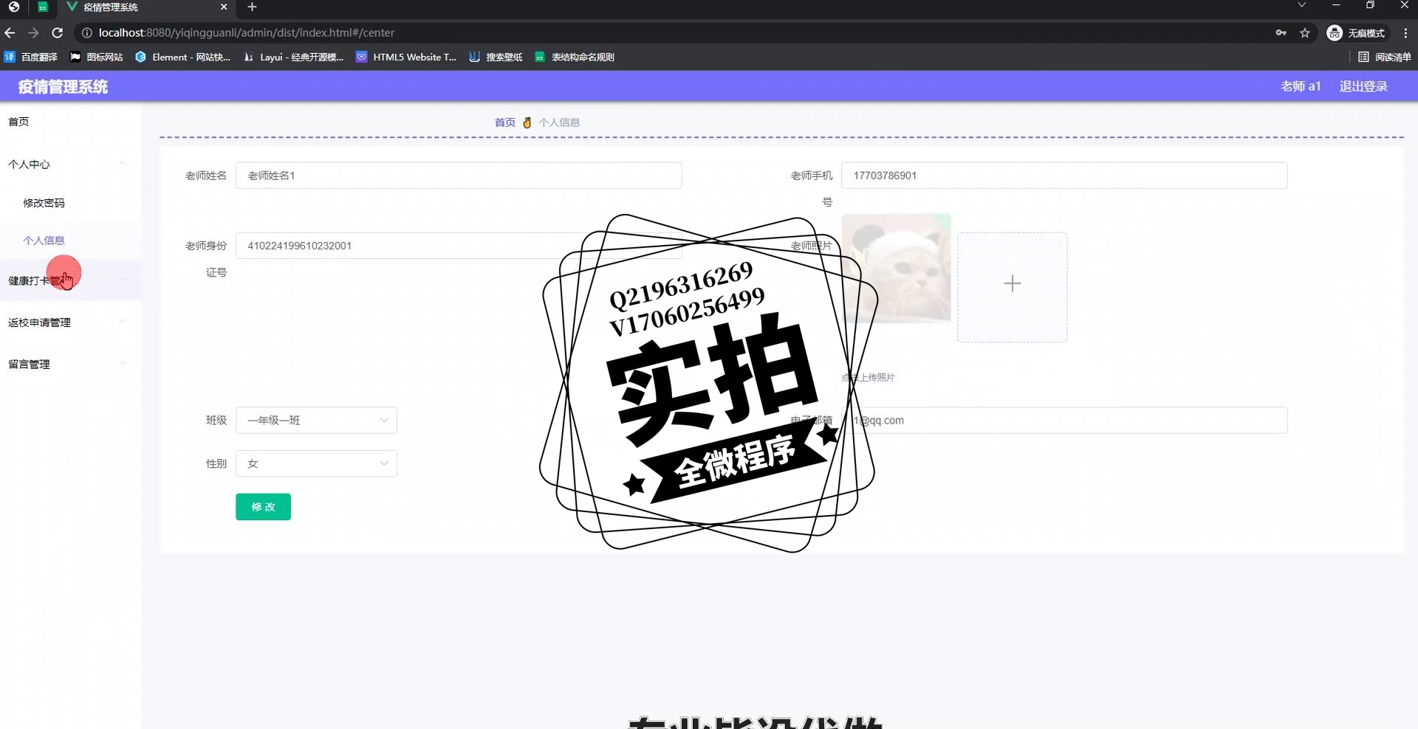Open the incognito profile indicator 无痕模式
Screen dimensions: 1418x729
click(1356, 32)
